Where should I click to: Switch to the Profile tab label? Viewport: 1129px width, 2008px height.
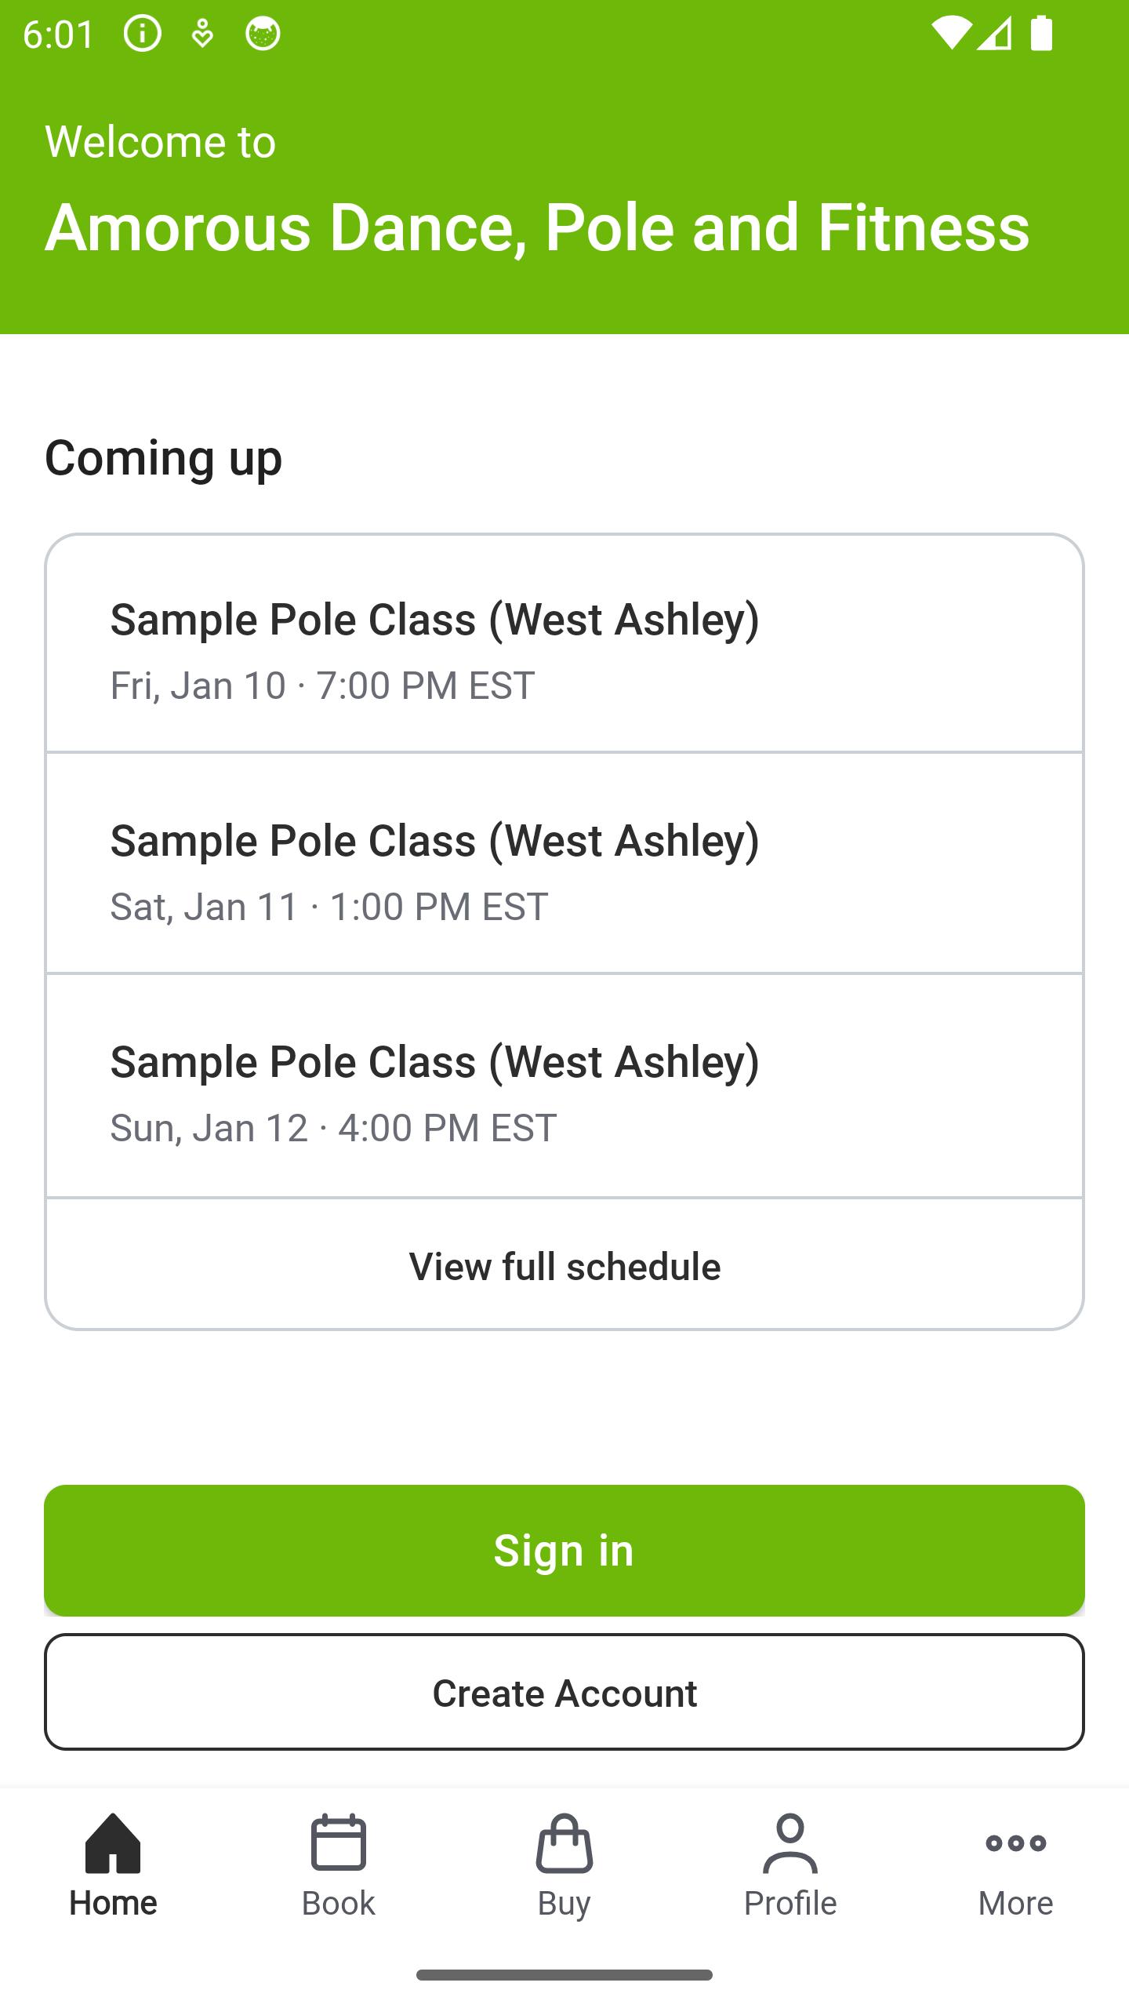click(x=790, y=1904)
